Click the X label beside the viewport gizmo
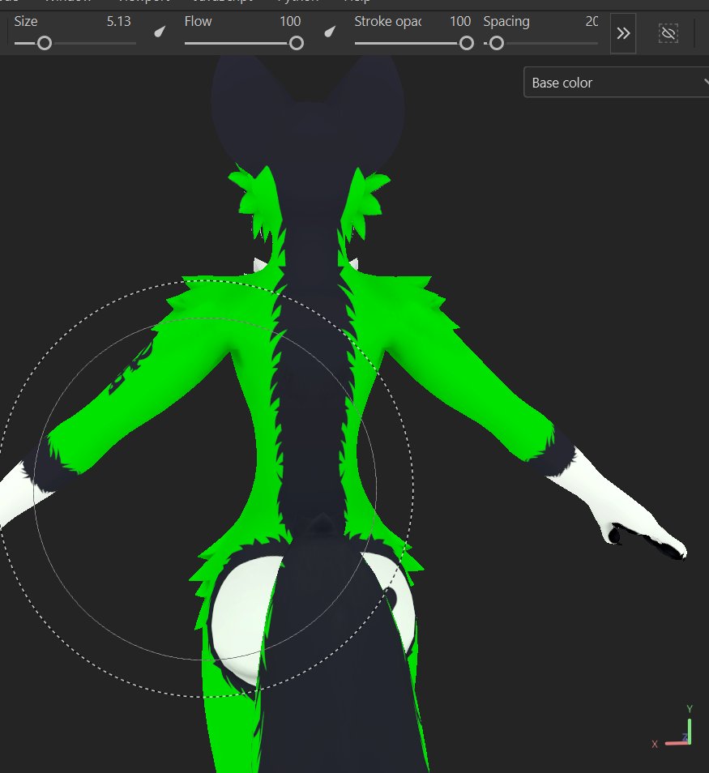Screen dimensions: 709x773 [x=655, y=744]
